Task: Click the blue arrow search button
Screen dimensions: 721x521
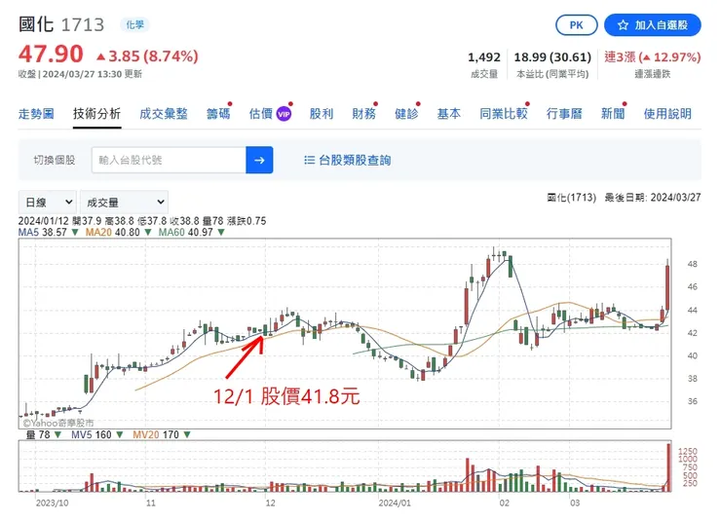Action: [259, 160]
